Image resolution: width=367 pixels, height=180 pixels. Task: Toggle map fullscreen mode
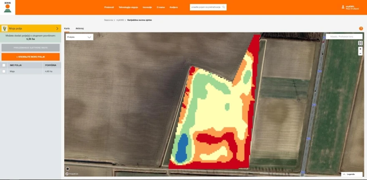360,43
